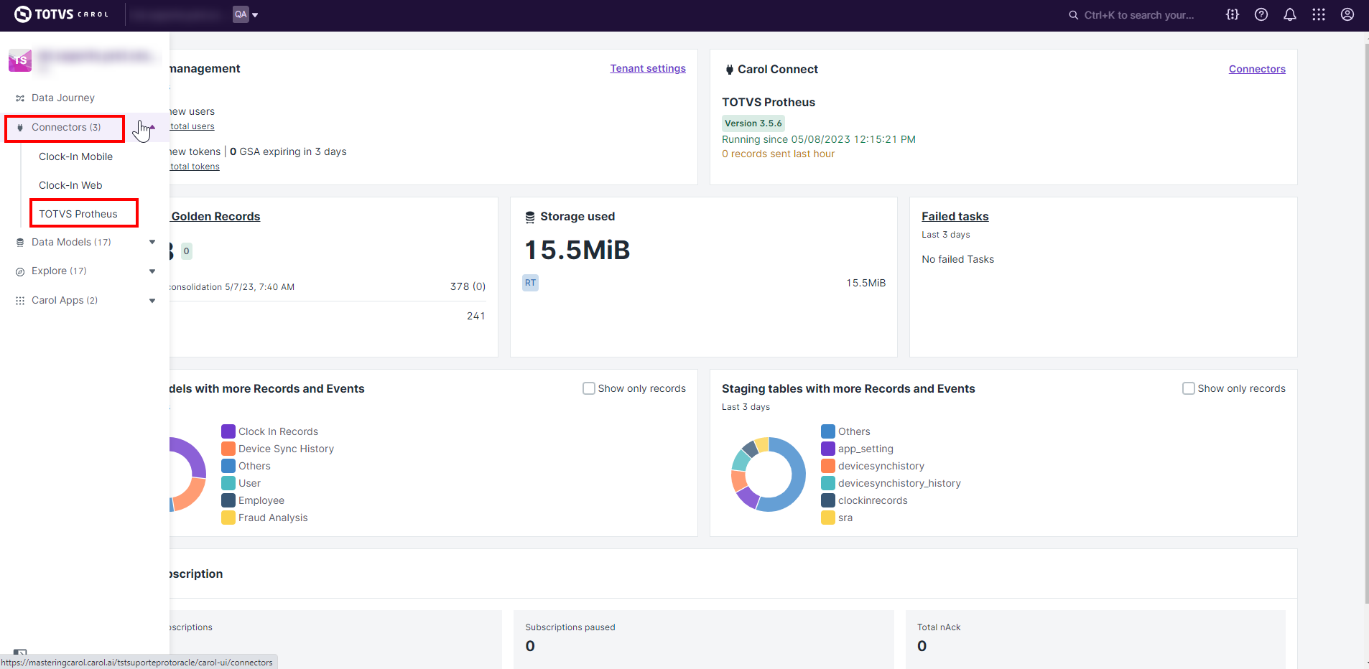Open the apps grid launcher icon
The width and height of the screenshot is (1369, 669).
(1319, 14)
